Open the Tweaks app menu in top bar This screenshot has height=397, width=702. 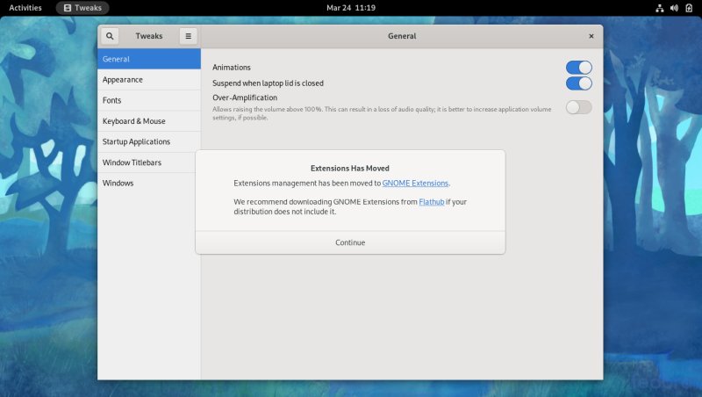[x=82, y=8]
